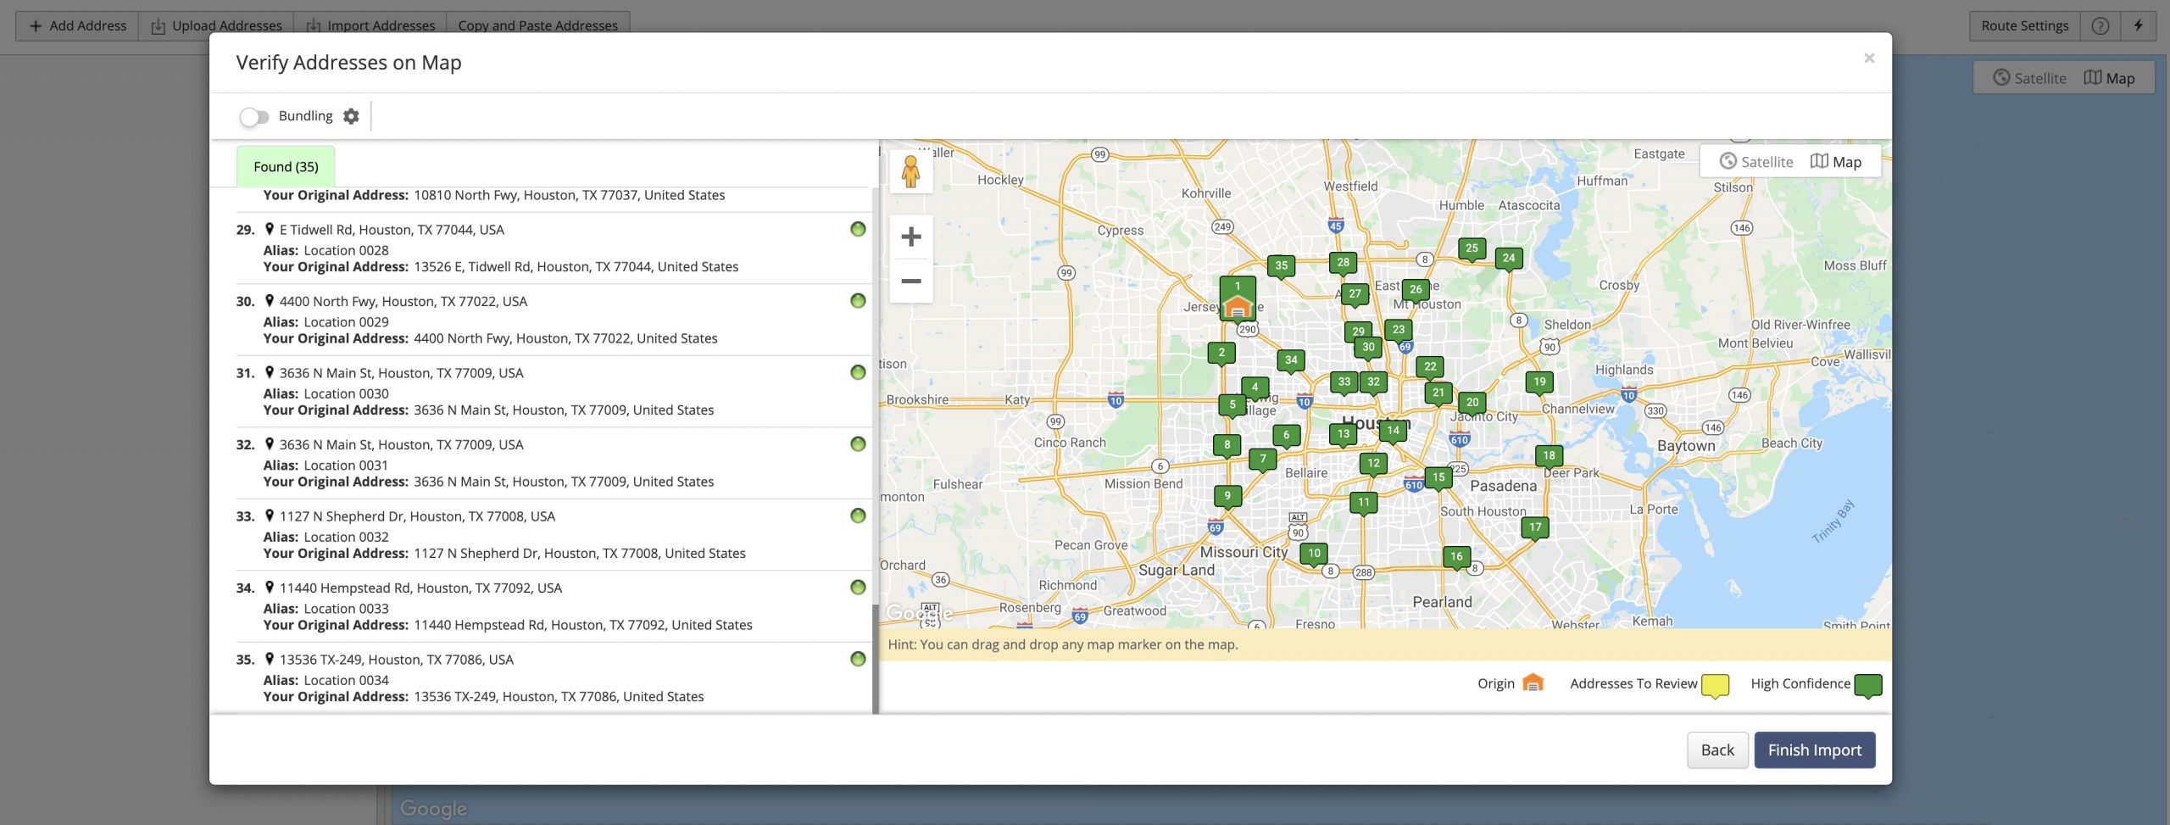This screenshot has width=2170, height=825.
Task: Select map marker 9
Action: (x=1227, y=497)
